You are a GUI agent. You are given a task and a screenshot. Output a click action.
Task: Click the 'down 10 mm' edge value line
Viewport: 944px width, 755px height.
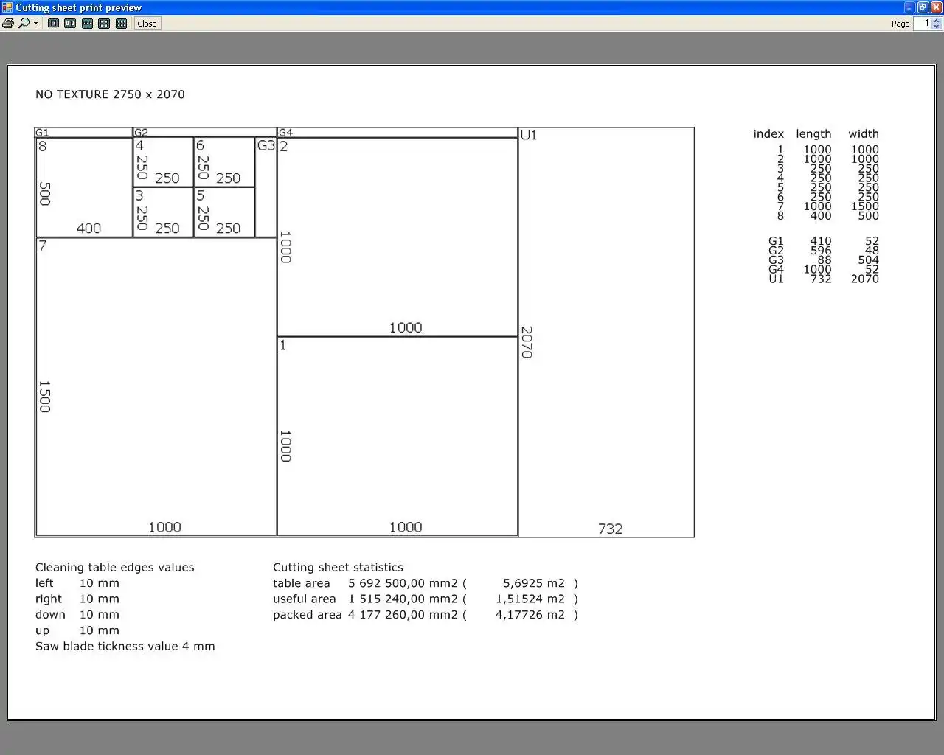pos(77,615)
